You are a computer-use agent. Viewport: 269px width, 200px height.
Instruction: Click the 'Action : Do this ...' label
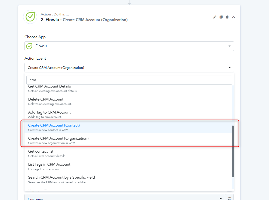(55, 14)
